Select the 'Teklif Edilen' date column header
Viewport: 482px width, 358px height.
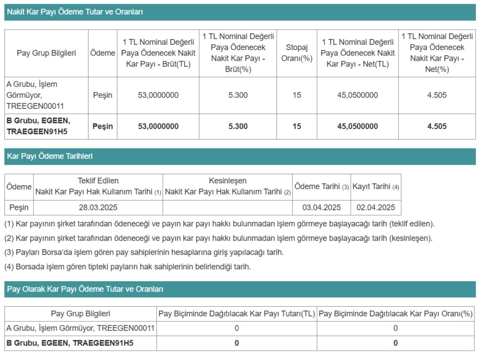pyautogui.click(x=98, y=187)
